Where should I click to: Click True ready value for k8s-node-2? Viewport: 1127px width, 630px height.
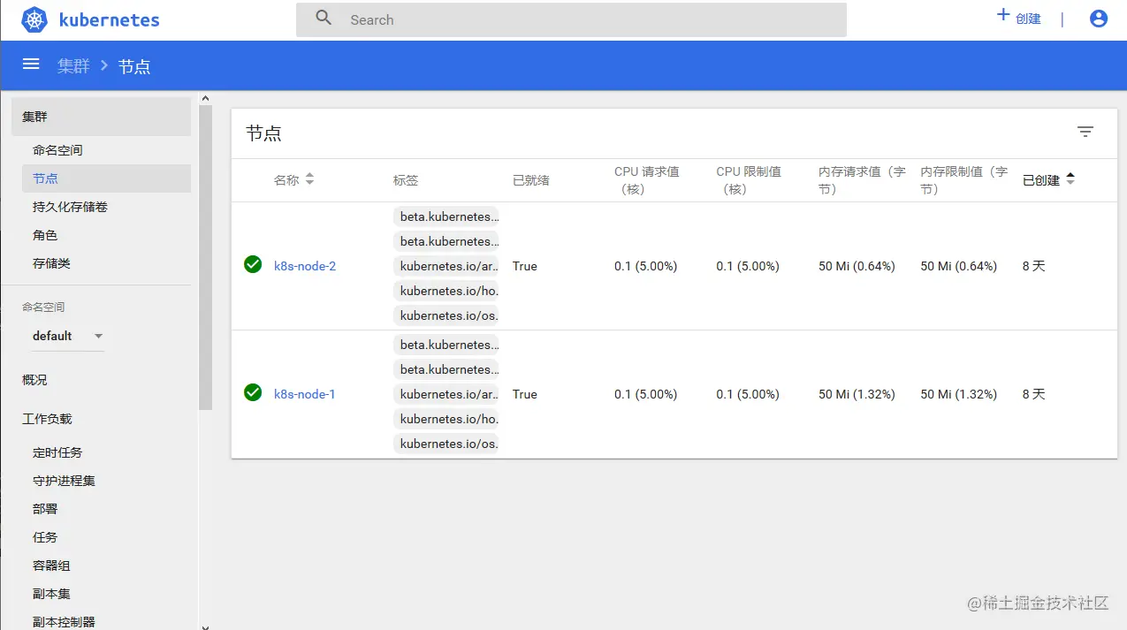(x=525, y=266)
